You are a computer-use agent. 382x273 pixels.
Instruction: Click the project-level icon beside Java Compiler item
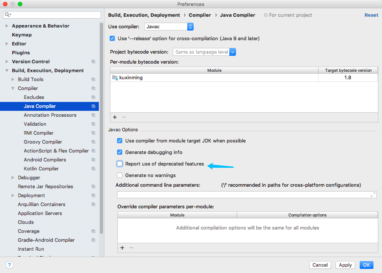point(93,106)
